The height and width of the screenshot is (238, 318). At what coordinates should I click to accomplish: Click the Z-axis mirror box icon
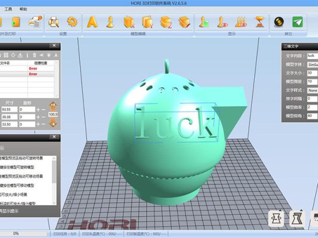click(166, 22)
